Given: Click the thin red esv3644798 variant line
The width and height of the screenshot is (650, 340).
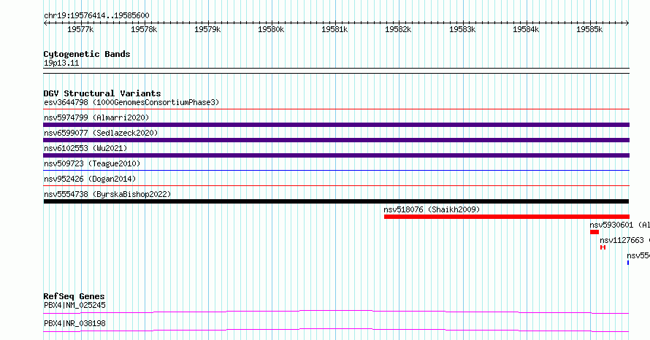Looking at the screenshot, I should click(336, 109).
